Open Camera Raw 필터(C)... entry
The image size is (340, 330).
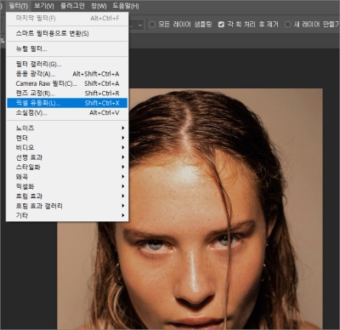click(x=67, y=83)
